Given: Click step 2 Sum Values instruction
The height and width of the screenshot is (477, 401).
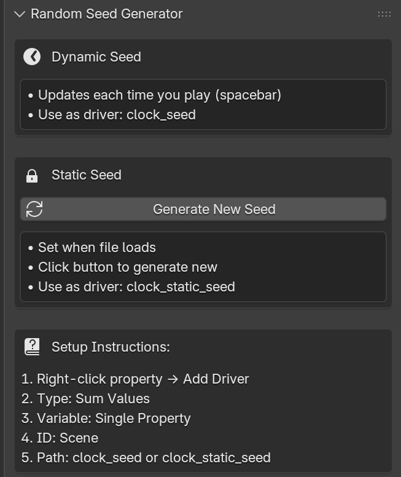Looking at the screenshot, I should pos(86,399).
